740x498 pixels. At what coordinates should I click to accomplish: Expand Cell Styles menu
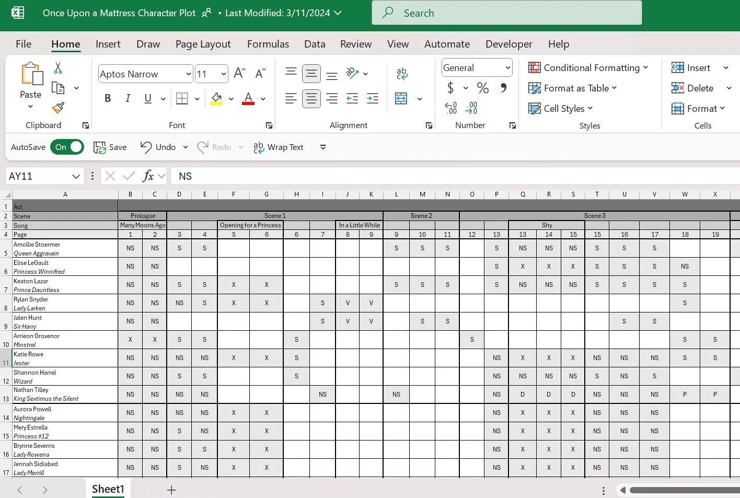tap(560, 109)
